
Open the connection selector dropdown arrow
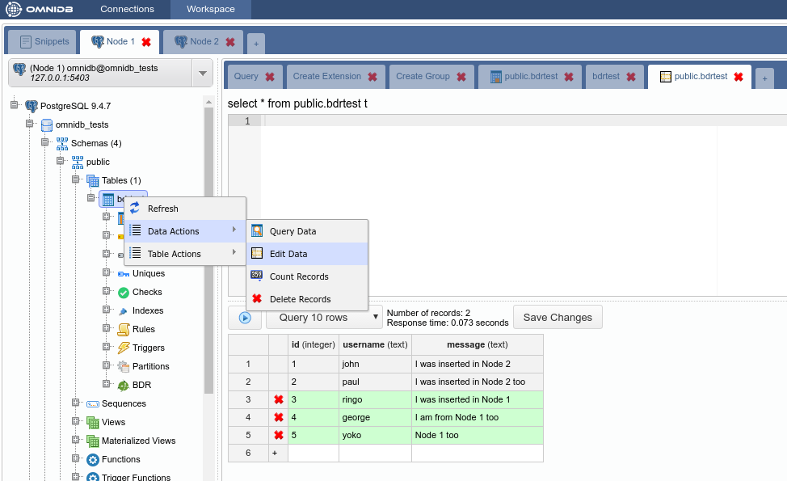201,73
